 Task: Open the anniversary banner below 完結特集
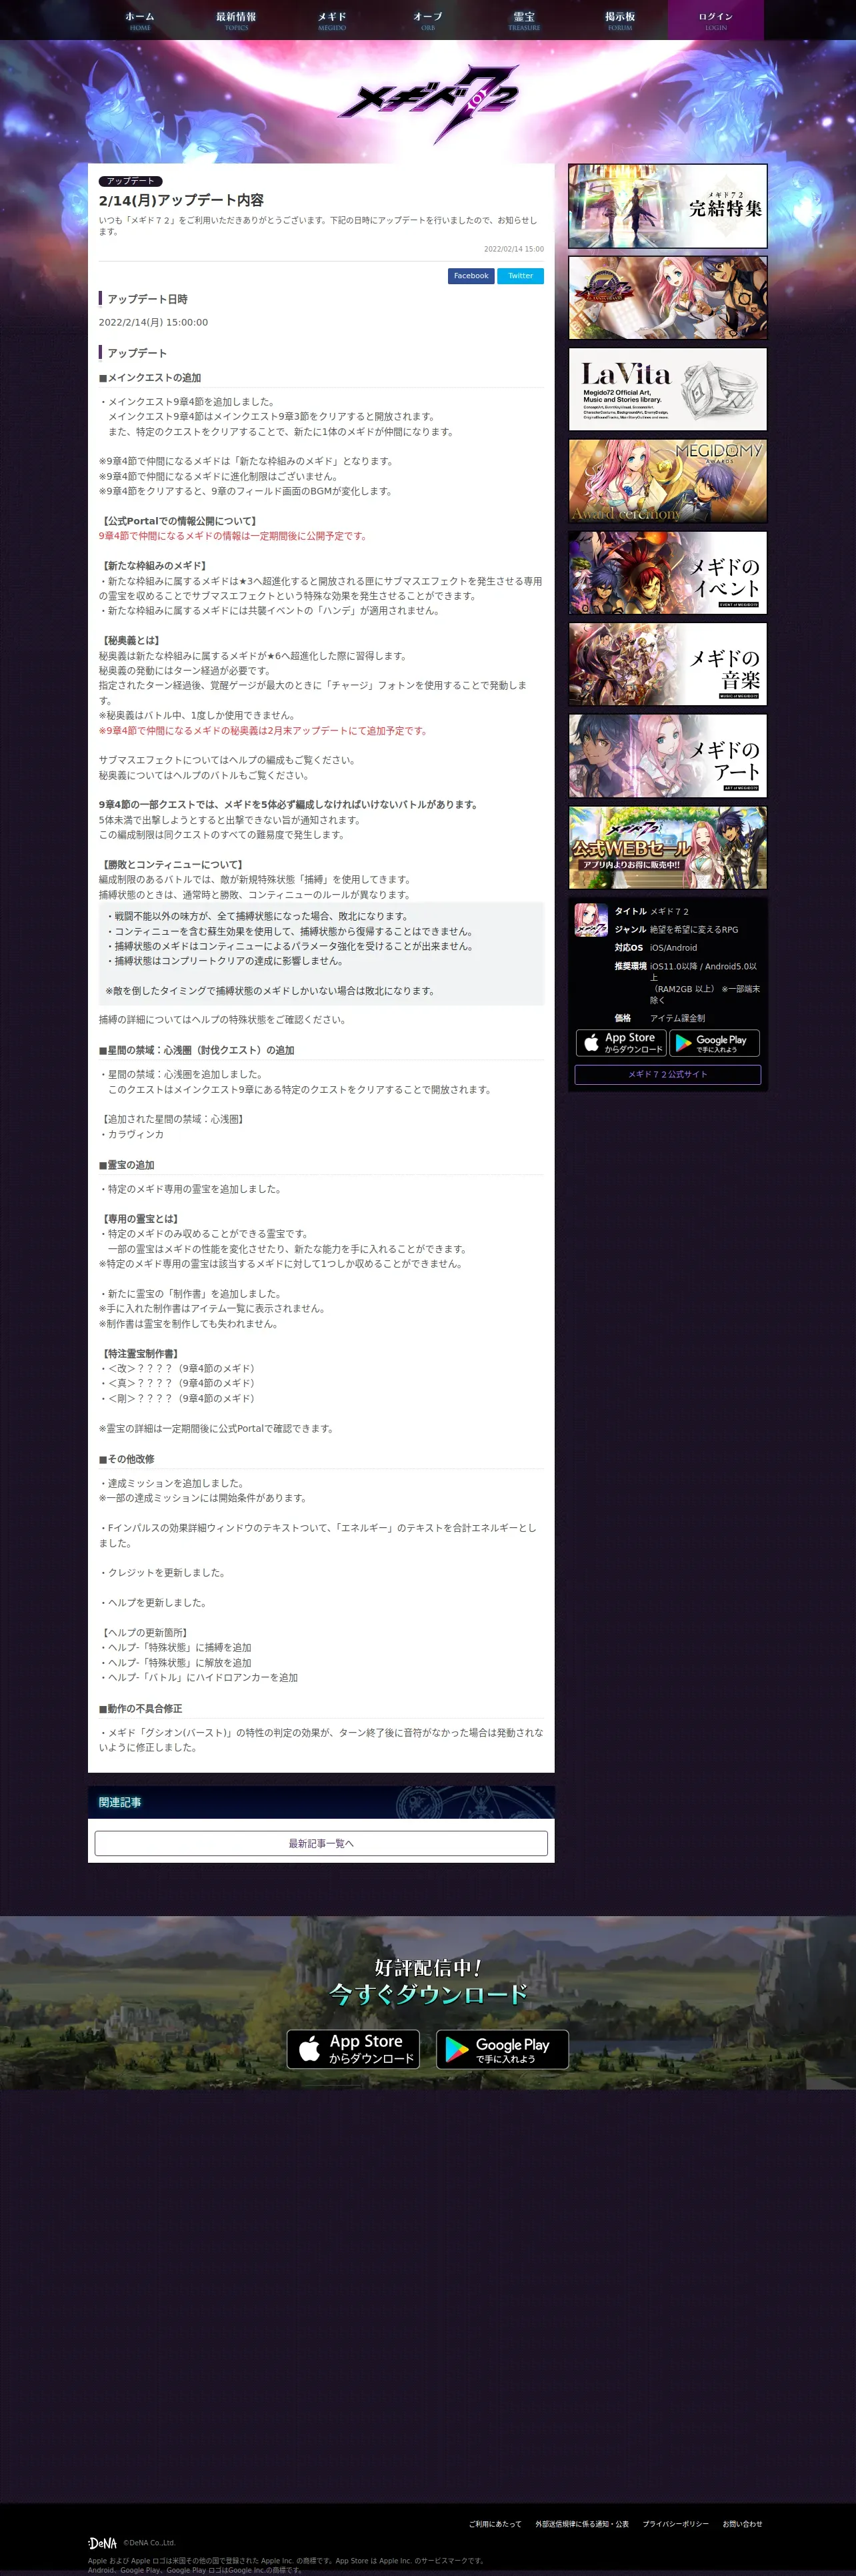[x=667, y=298]
